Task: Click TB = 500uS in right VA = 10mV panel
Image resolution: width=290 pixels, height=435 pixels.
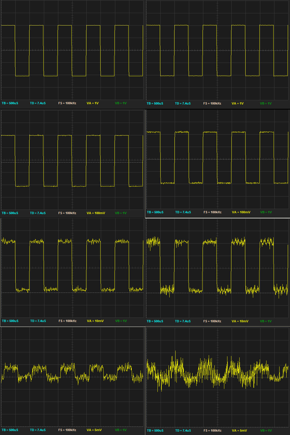Action: (155, 321)
